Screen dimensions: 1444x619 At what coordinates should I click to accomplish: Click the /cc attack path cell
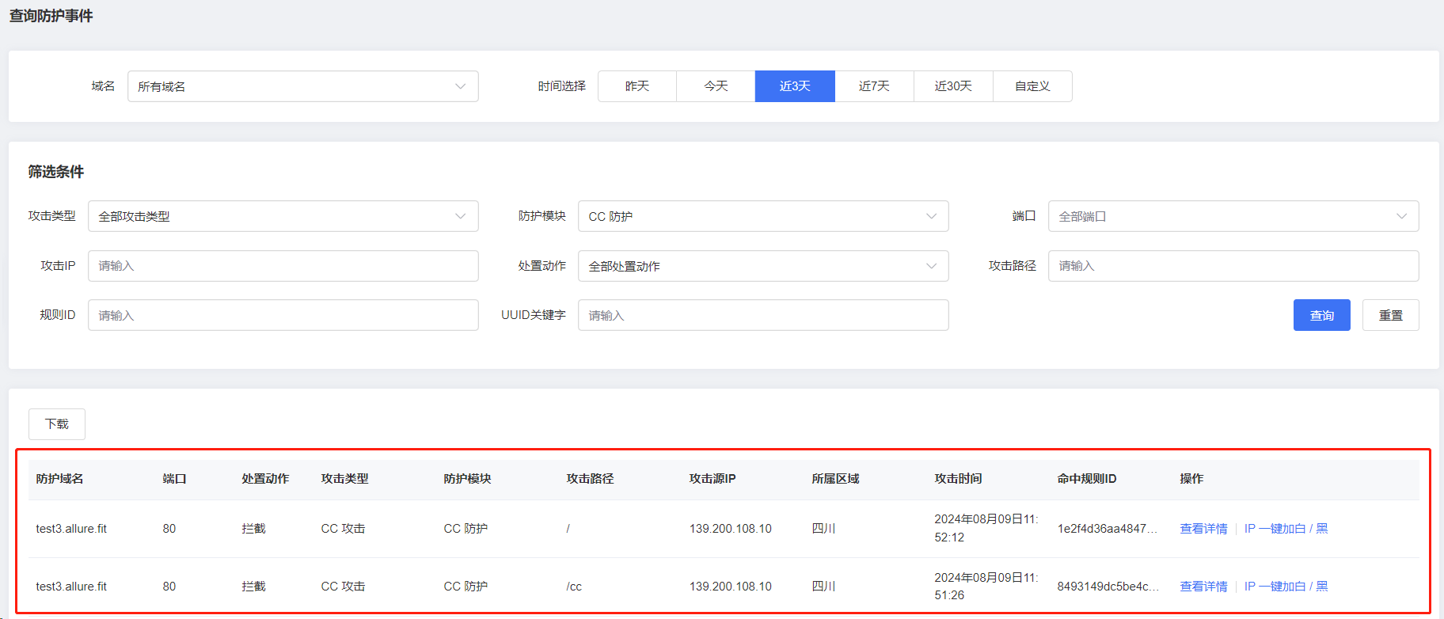pyautogui.click(x=574, y=587)
